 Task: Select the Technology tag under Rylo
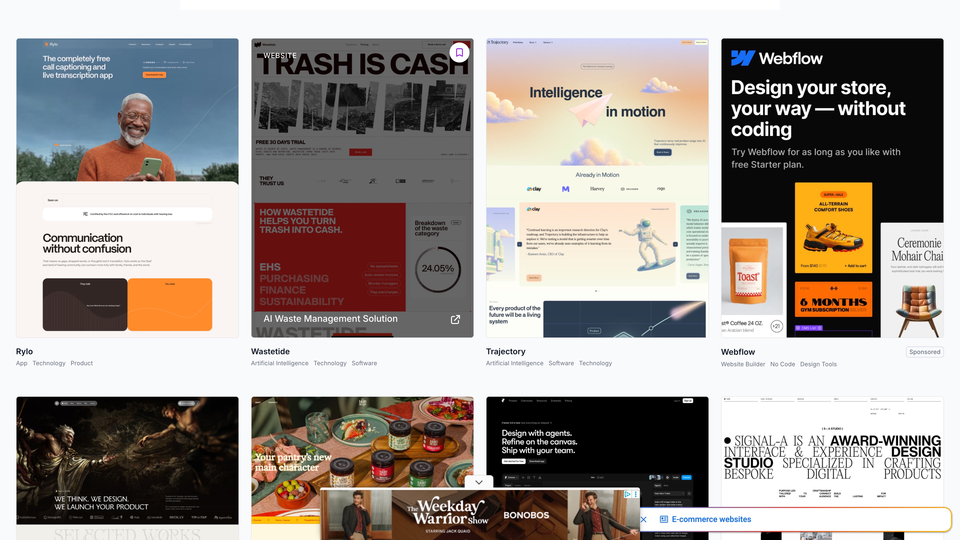49,363
